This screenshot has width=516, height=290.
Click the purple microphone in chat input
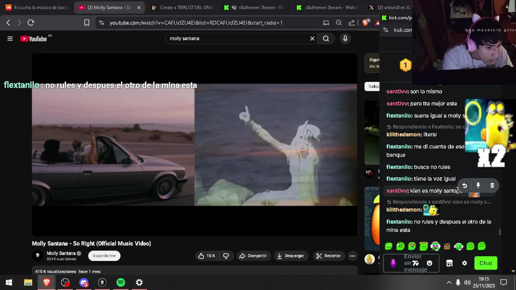(x=393, y=263)
